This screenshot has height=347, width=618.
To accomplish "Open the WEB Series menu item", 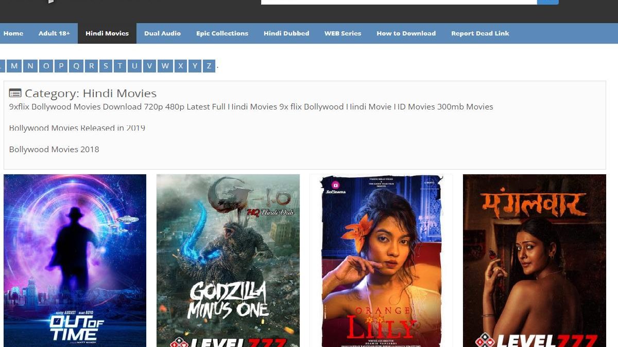I will click(x=342, y=33).
